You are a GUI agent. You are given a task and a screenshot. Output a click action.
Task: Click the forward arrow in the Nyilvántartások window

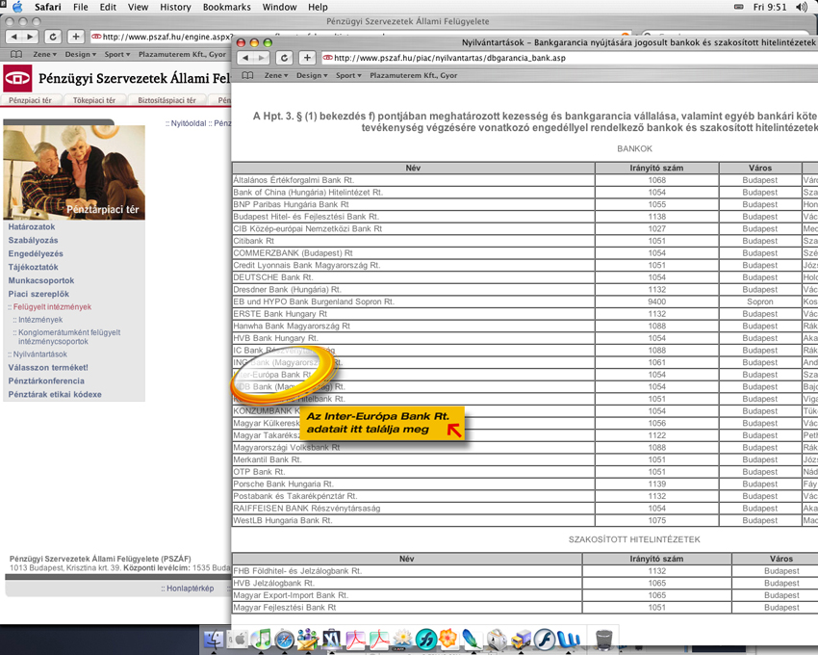[x=263, y=58]
